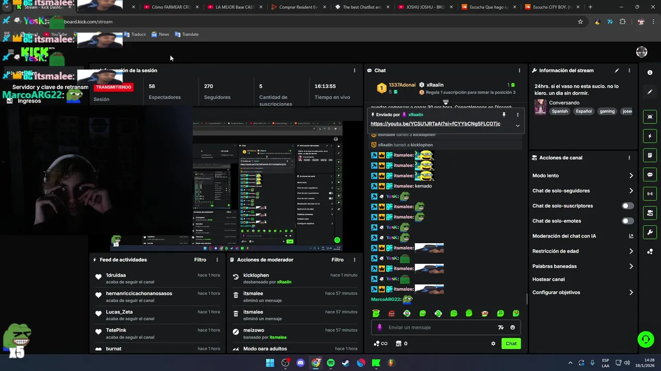
Task: Open Filtro in Feed de actividades
Action: (200, 260)
